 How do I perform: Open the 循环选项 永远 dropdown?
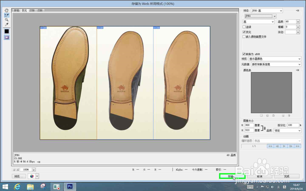click(x=277, y=141)
